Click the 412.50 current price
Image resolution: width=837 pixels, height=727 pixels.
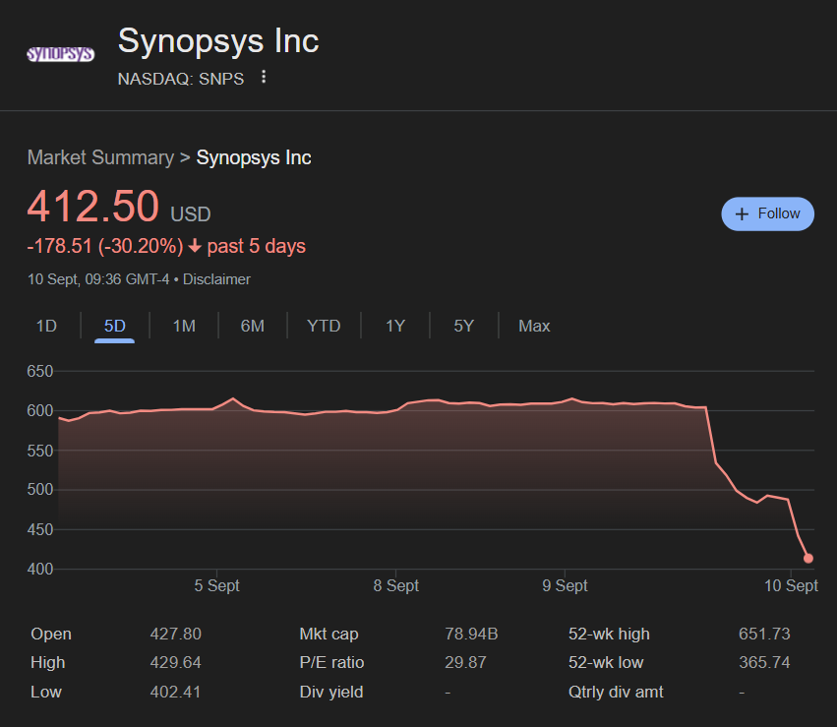click(x=93, y=206)
